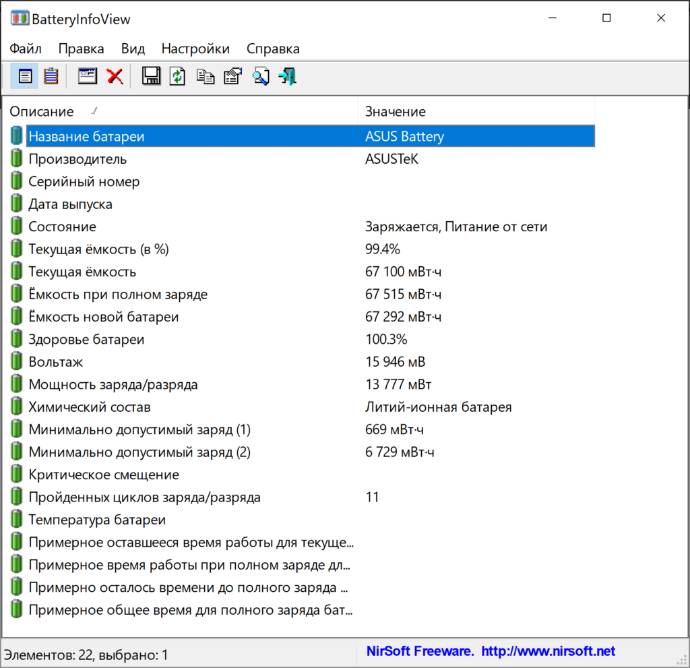Copy selected items using the toolbar copy icon

click(205, 77)
